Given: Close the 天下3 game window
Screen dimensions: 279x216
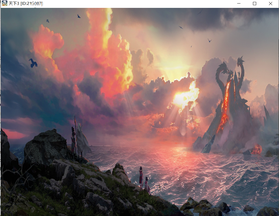Looking at the screenshot, I should (271, 3).
